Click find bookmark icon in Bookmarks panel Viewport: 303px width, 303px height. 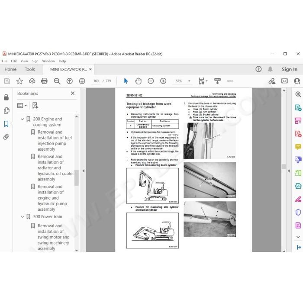35,106
